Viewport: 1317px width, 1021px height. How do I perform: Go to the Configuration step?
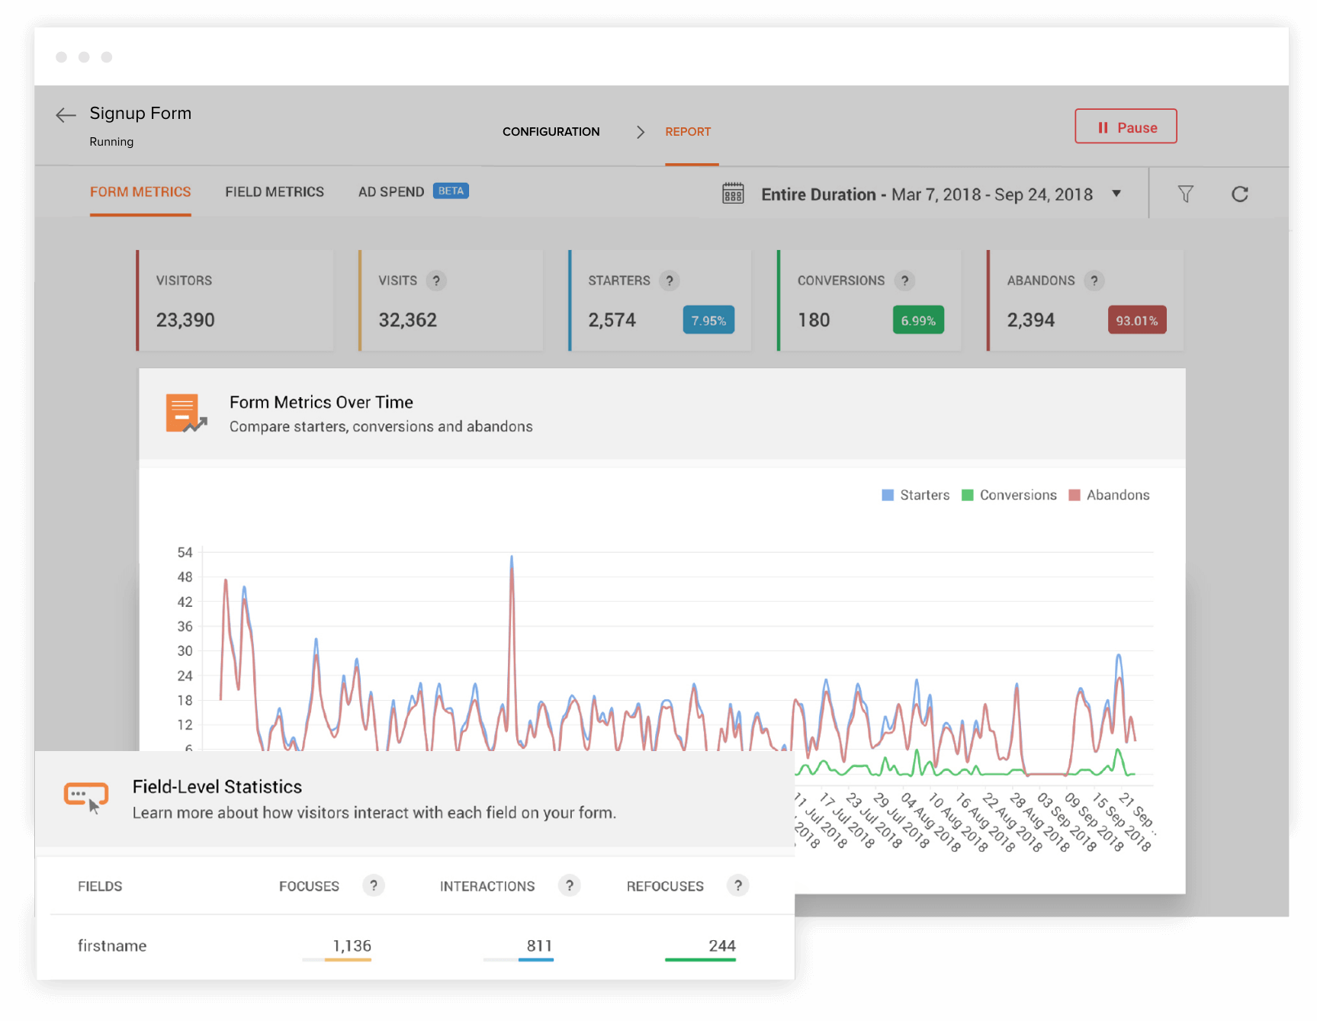pyautogui.click(x=551, y=132)
